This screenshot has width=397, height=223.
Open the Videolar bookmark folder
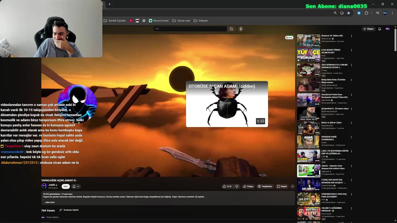[201, 21]
